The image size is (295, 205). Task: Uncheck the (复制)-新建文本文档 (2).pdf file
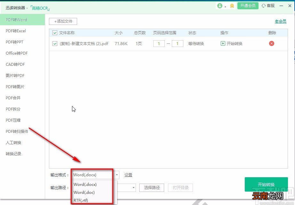click(55, 43)
